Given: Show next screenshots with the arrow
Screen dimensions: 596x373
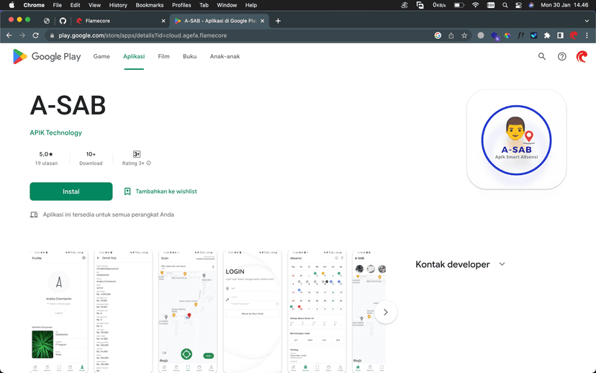Looking at the screenshot, I should (x=386, y=312).
